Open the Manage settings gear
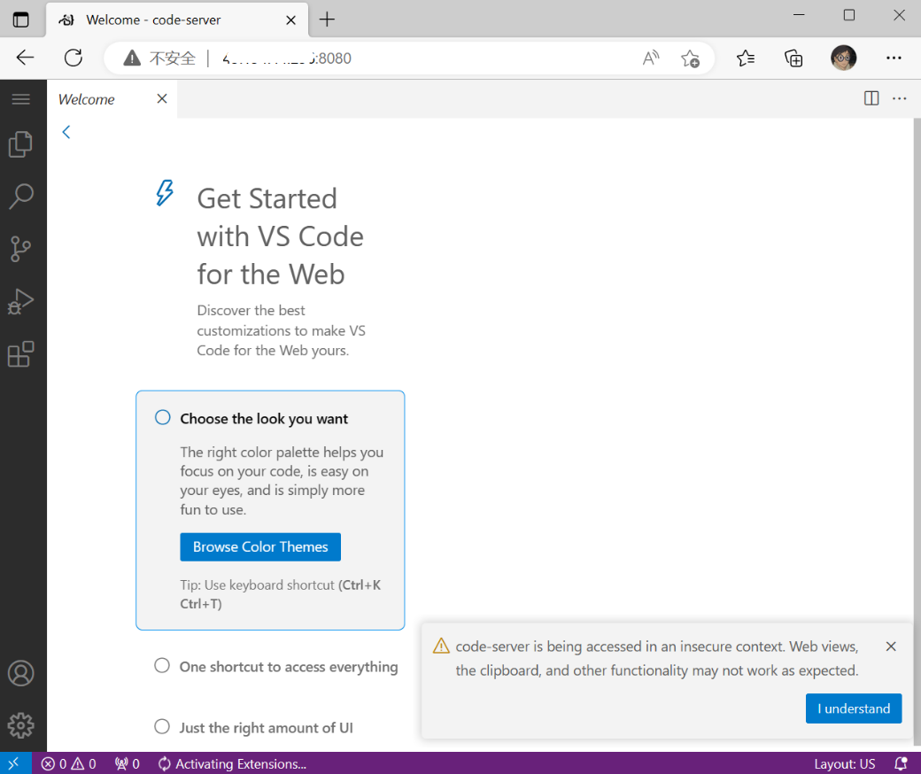 click(x=21, y=725)
